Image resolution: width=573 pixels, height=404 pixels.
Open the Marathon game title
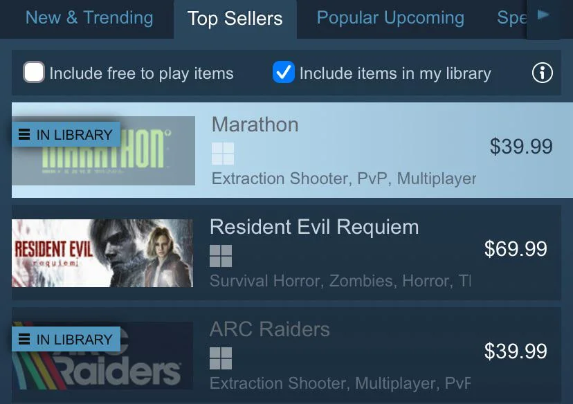click(x=255, y=125)
